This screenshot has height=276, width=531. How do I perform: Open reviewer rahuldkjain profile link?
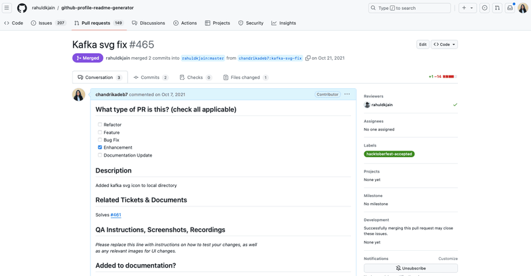(x=382, y=105)
